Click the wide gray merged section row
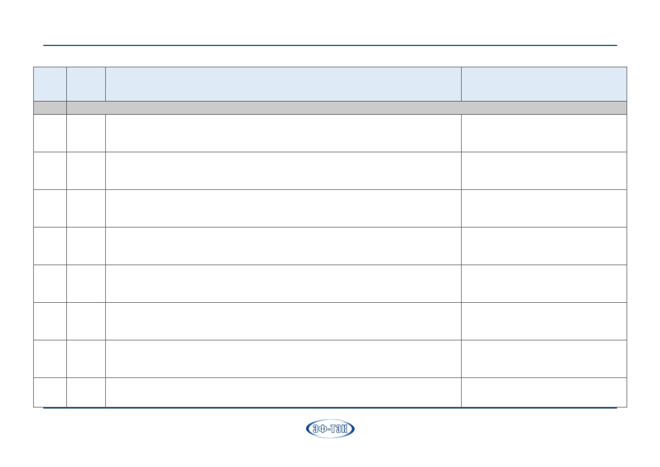The height and width of the screenshot is (467, 660). [x=347, y=107]
